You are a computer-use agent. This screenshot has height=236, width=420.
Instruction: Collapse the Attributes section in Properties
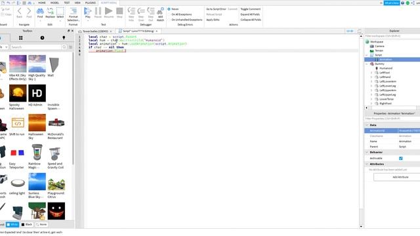[367, 164]
